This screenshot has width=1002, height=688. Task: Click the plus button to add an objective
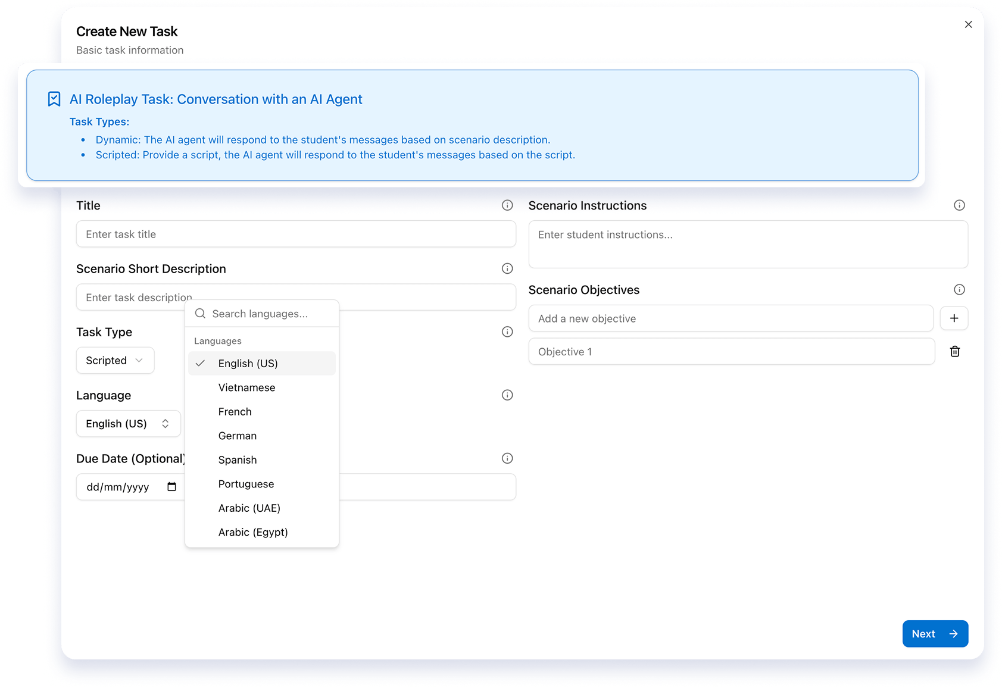tap(954, 318)
